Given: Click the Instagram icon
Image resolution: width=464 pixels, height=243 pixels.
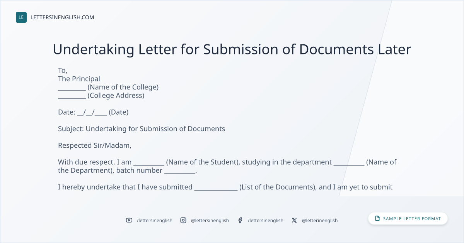Looking at the screenshot, I should [183, 220].
